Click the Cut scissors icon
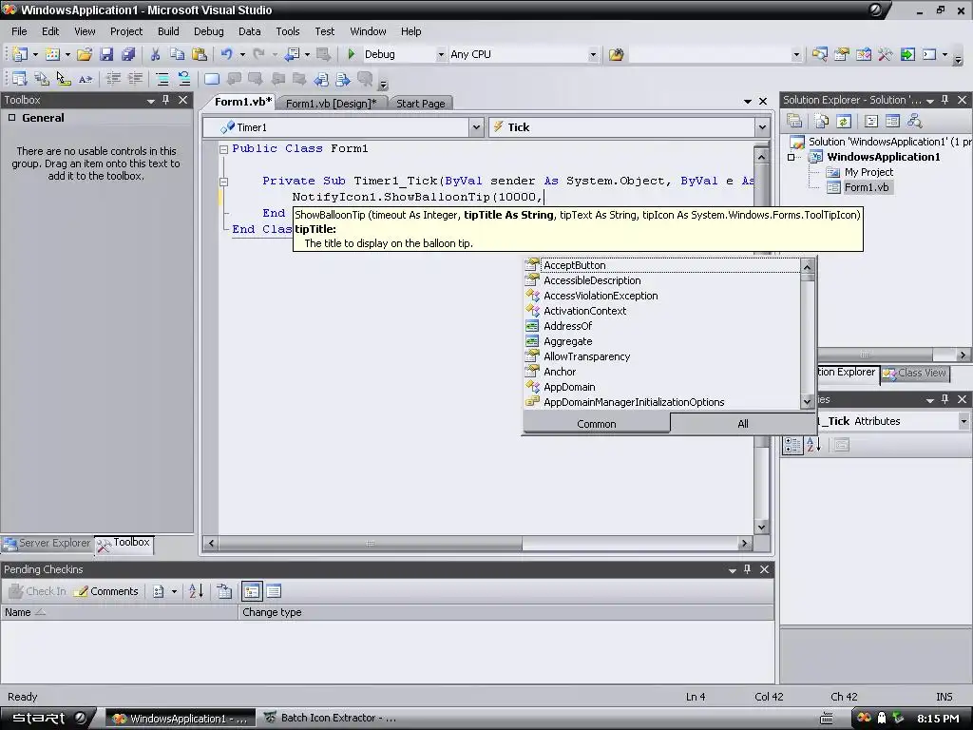Screen dimensions: 973x730 pyautogui.click(x=155, y=54)
